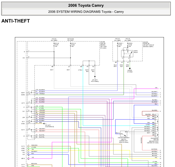Click the 'DOOR 1 FUSE 25A' label
This screenshot has width=175, height=167.
(120, 45)
